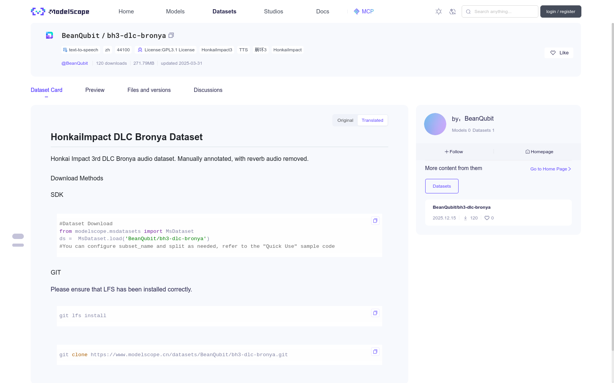614x383 pixels.
Task: Click the 2025.12.15 date on card
Action: click(x=444, y=218)
